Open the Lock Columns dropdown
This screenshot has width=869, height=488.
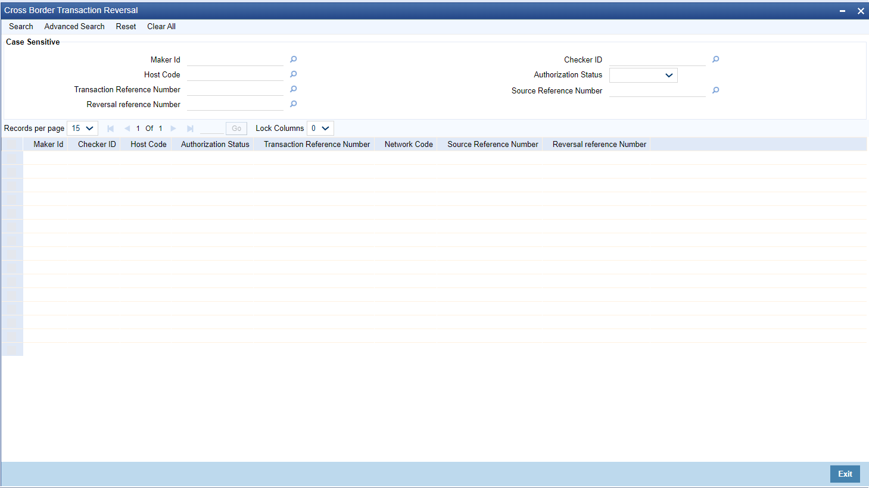pyautogui.click(x=320, y=129)
